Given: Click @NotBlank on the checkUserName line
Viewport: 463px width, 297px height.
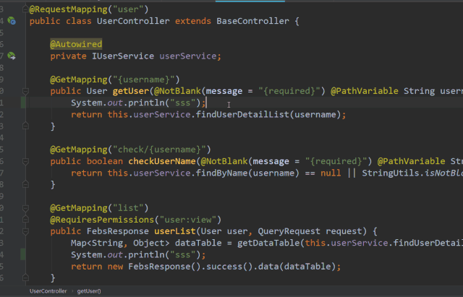Looking at the screenshot, I should (224, 161).
